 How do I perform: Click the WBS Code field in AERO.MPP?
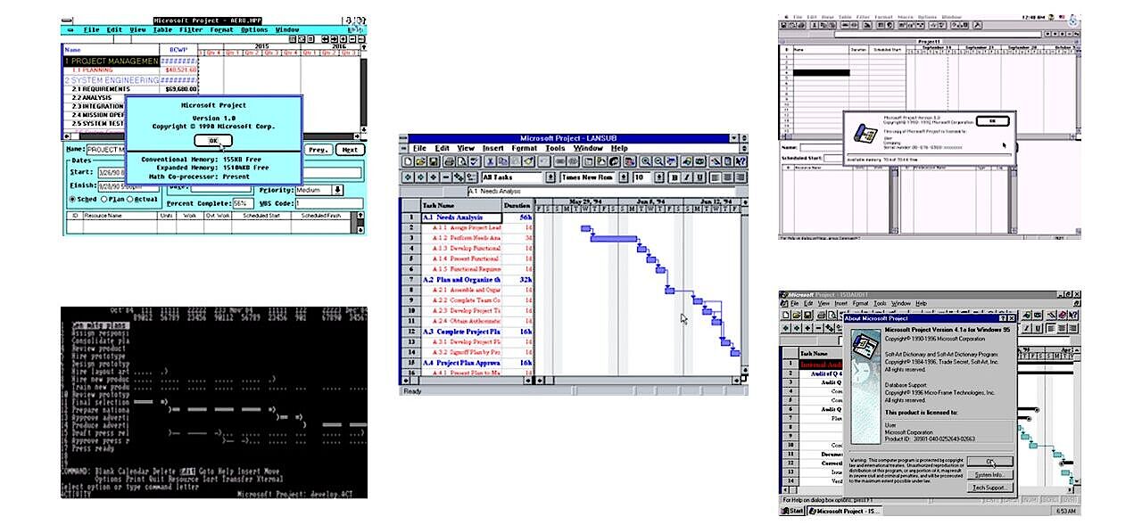[x=328, y=203]
